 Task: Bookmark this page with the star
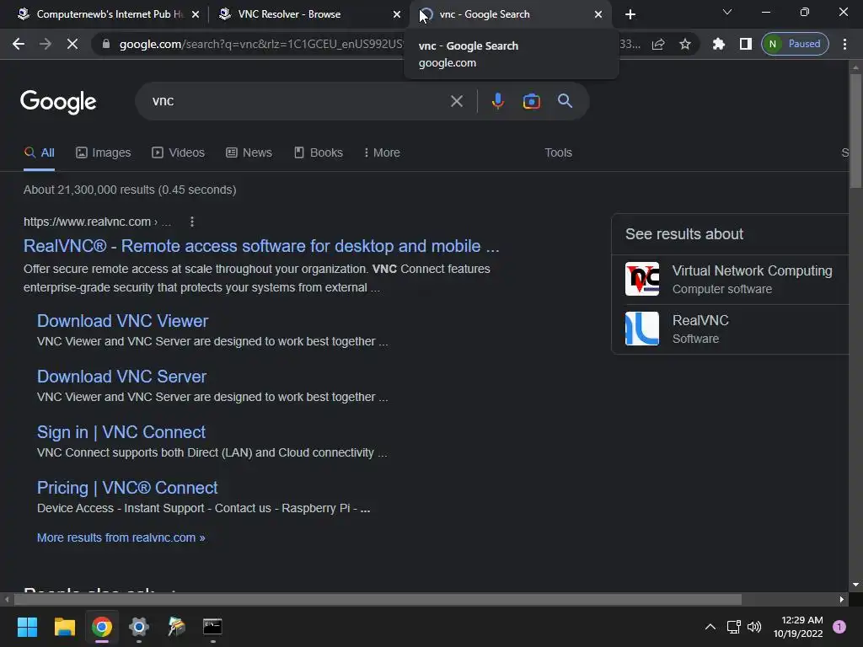[x=684, y=44]
